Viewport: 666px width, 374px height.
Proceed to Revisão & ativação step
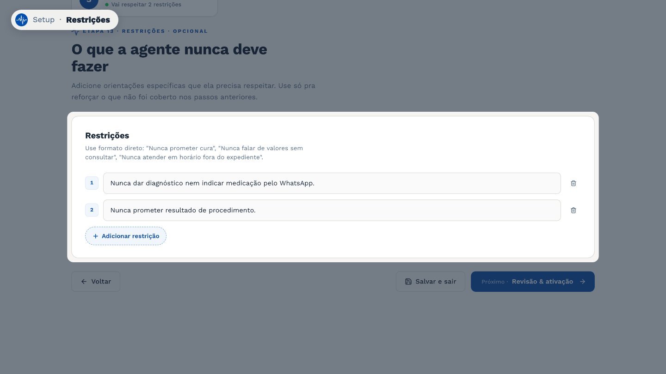[533, 282]
